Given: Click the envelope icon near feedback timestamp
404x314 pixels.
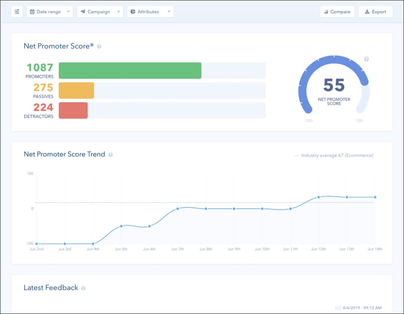Looking at the screenshot, I should (x=338, y=308).
